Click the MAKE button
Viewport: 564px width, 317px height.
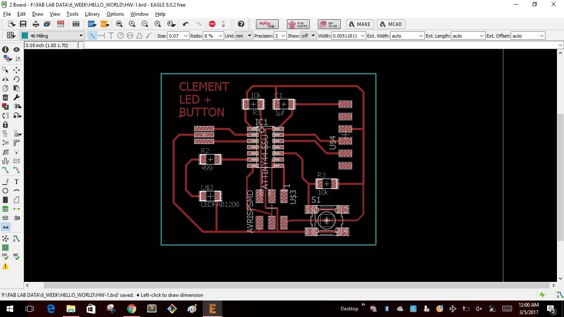click(360, 24)
